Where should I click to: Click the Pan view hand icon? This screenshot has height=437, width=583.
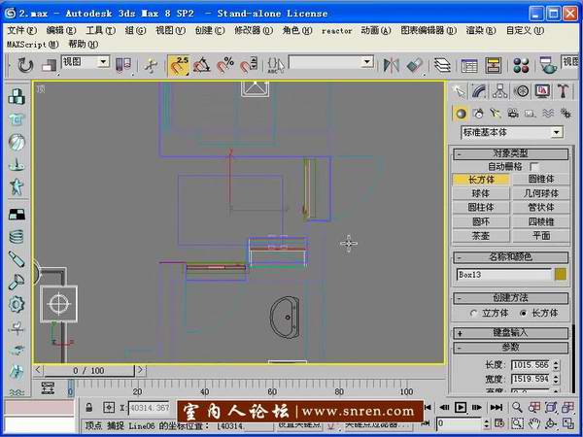(534, 423)
